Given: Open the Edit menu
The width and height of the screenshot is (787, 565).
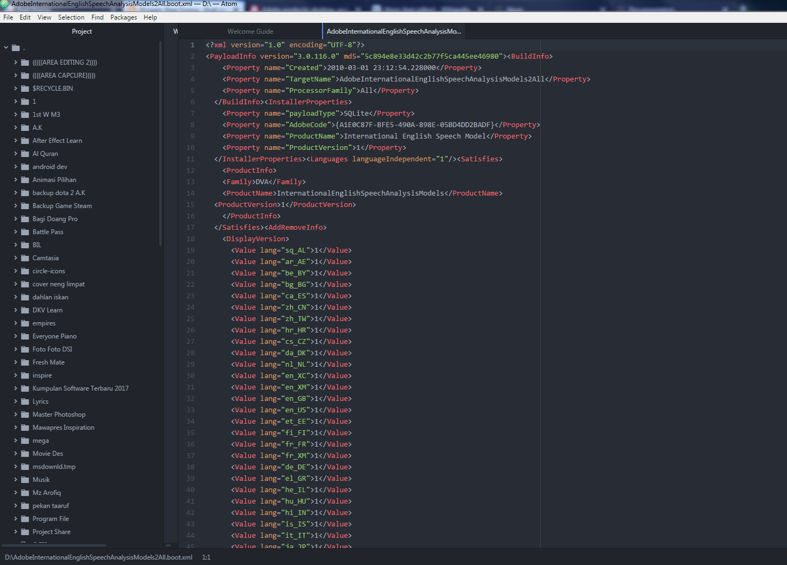Looking at the screenshot, I should [25, 17].
